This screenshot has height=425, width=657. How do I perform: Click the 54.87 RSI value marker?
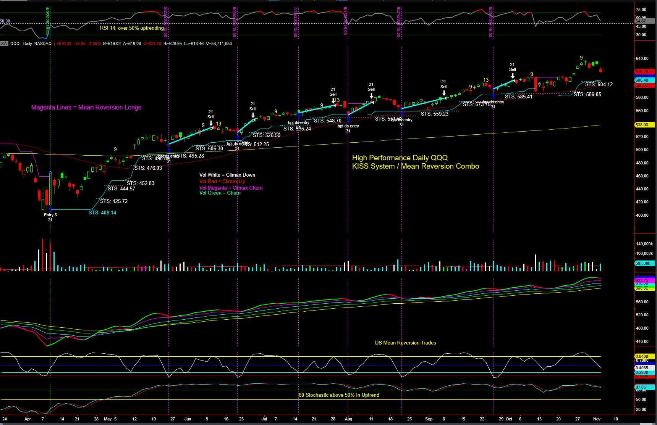(641, 21)
